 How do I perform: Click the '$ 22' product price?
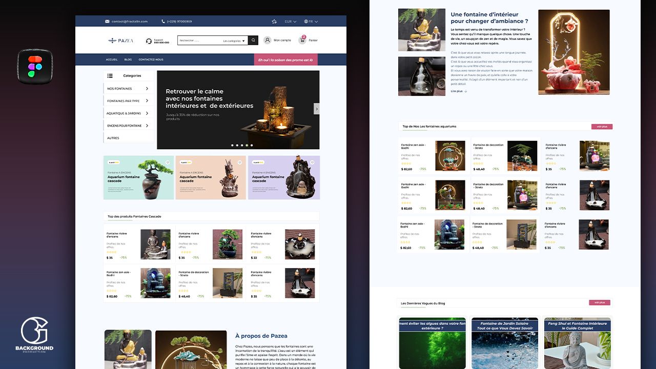254,258
